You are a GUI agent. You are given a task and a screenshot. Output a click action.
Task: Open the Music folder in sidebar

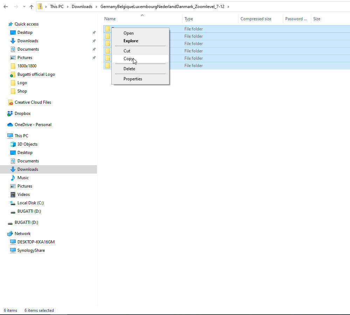[23, 178]
